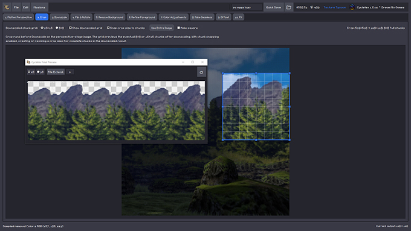Image resolution: width=411 pixels, height=231 pixels.
Task: Click the project name input field
Action: (x=247, y=7)
